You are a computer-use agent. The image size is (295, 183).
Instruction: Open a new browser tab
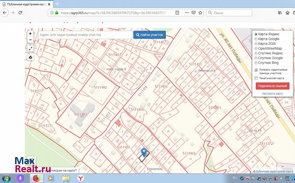click(57, 3)
